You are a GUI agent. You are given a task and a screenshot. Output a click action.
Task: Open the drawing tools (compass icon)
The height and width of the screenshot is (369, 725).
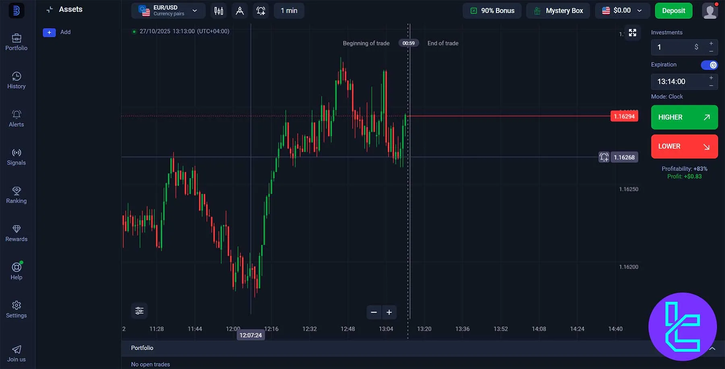coord(240,11)
